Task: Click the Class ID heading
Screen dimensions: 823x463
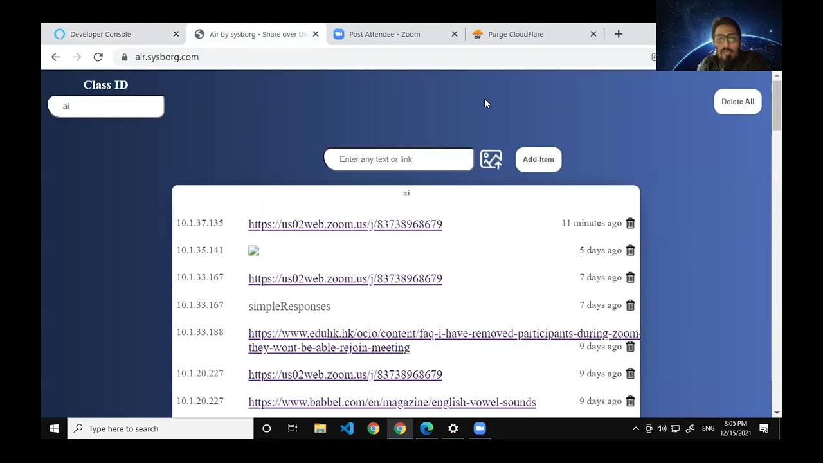Action: pos(105,85)
